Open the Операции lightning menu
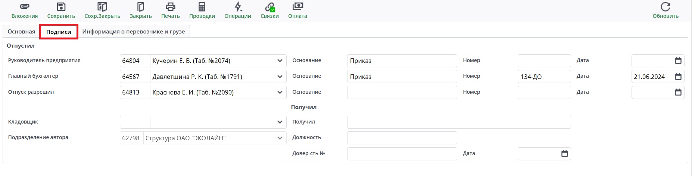This screenshot has width=692, height=176. (x=238, y=7)
